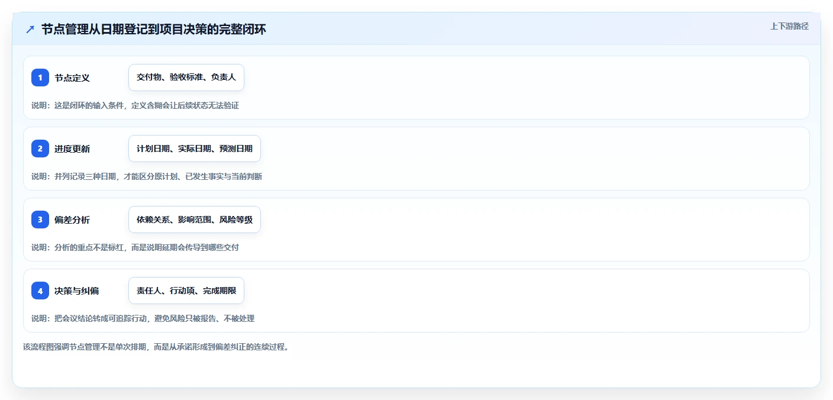The height and width of the screenshot is (400, 833).
Task: Select the header title 节点管理从日期登记到项目决策的完整闭环
Action: 154,29
